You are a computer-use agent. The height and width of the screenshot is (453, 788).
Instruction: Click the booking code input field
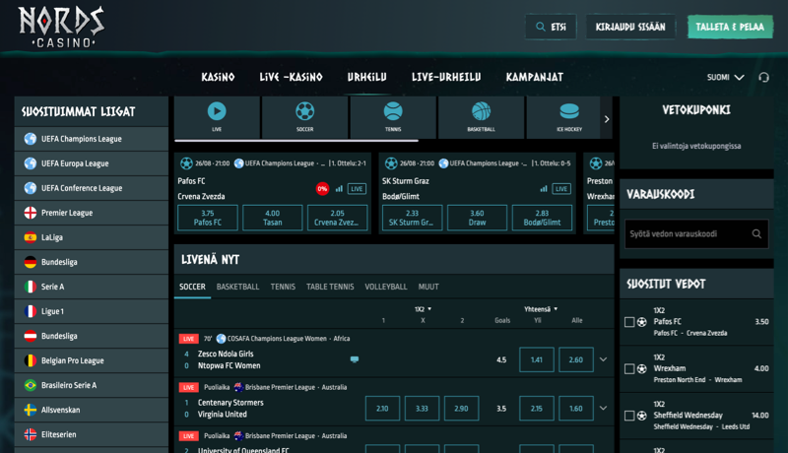coord(686,234)
